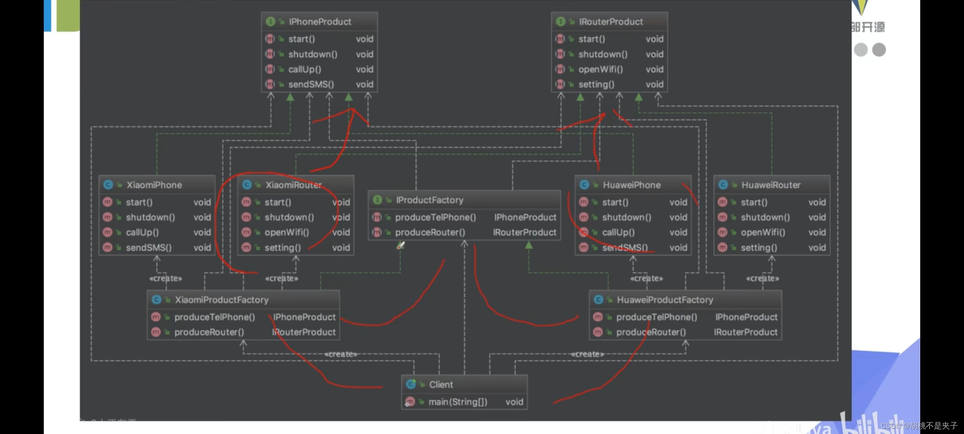
Task: Click IRouterProduct return type of HuaweiProductFactory produceRouter()
Action: (x=745, y=332)
